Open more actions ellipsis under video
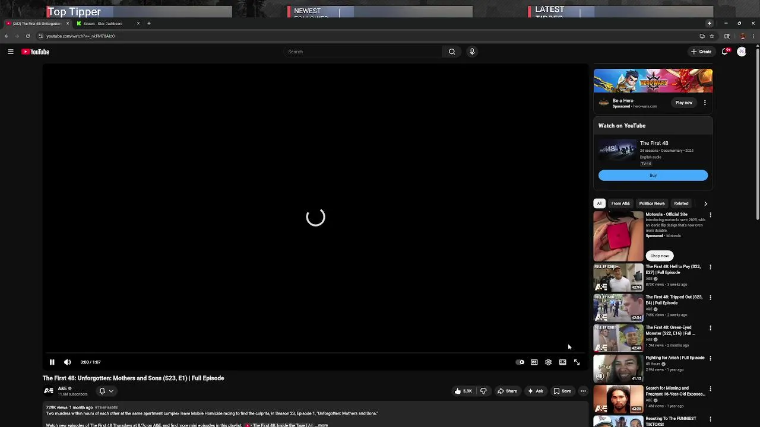This screenshot has height=427, width=760. pos(583,391)
